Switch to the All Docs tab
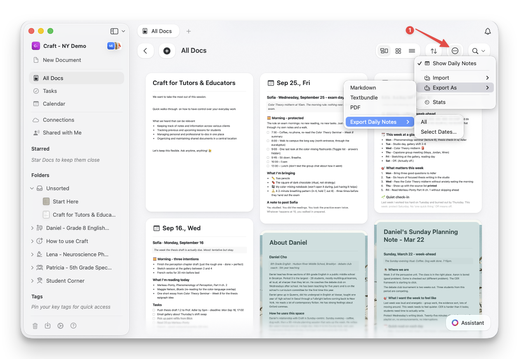Image resolution: width=519 pixels, height=359 pixels. pos(158,31)
